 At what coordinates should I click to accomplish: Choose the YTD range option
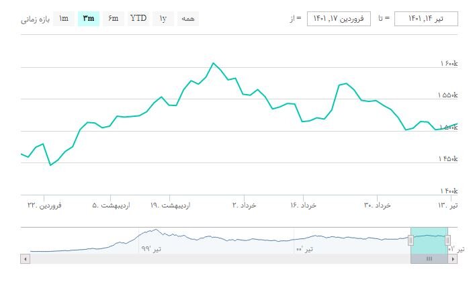(138, 18)
